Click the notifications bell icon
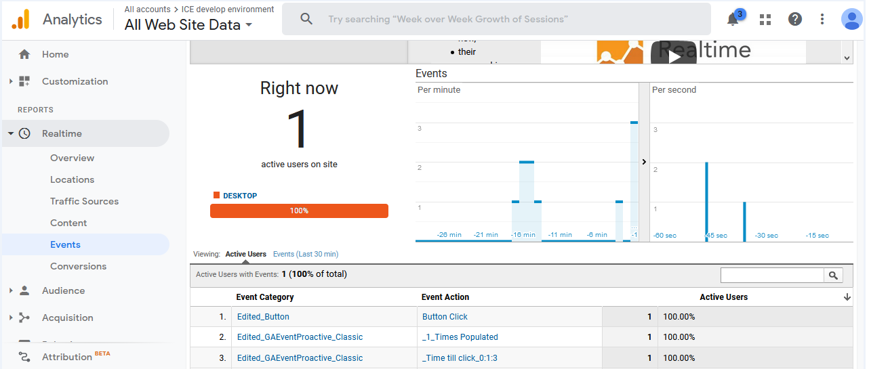Image resolution: width=869 pixels, height=369 pixels. click(x=733, y=20)
